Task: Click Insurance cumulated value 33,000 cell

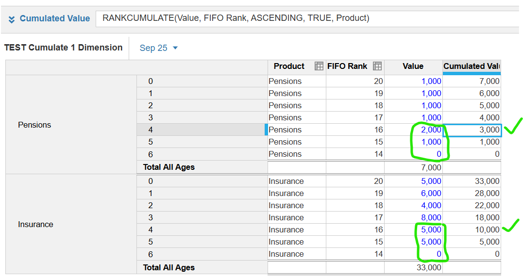Action: (x=472, y=181)
